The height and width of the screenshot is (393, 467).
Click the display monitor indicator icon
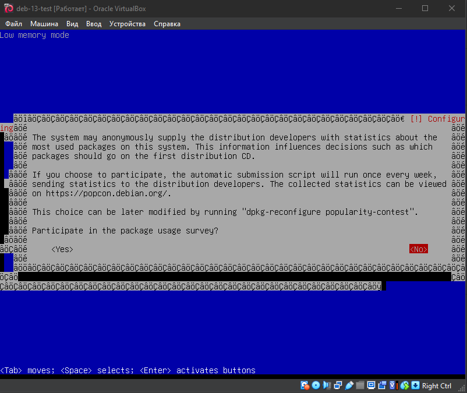(x=371, y=385)
